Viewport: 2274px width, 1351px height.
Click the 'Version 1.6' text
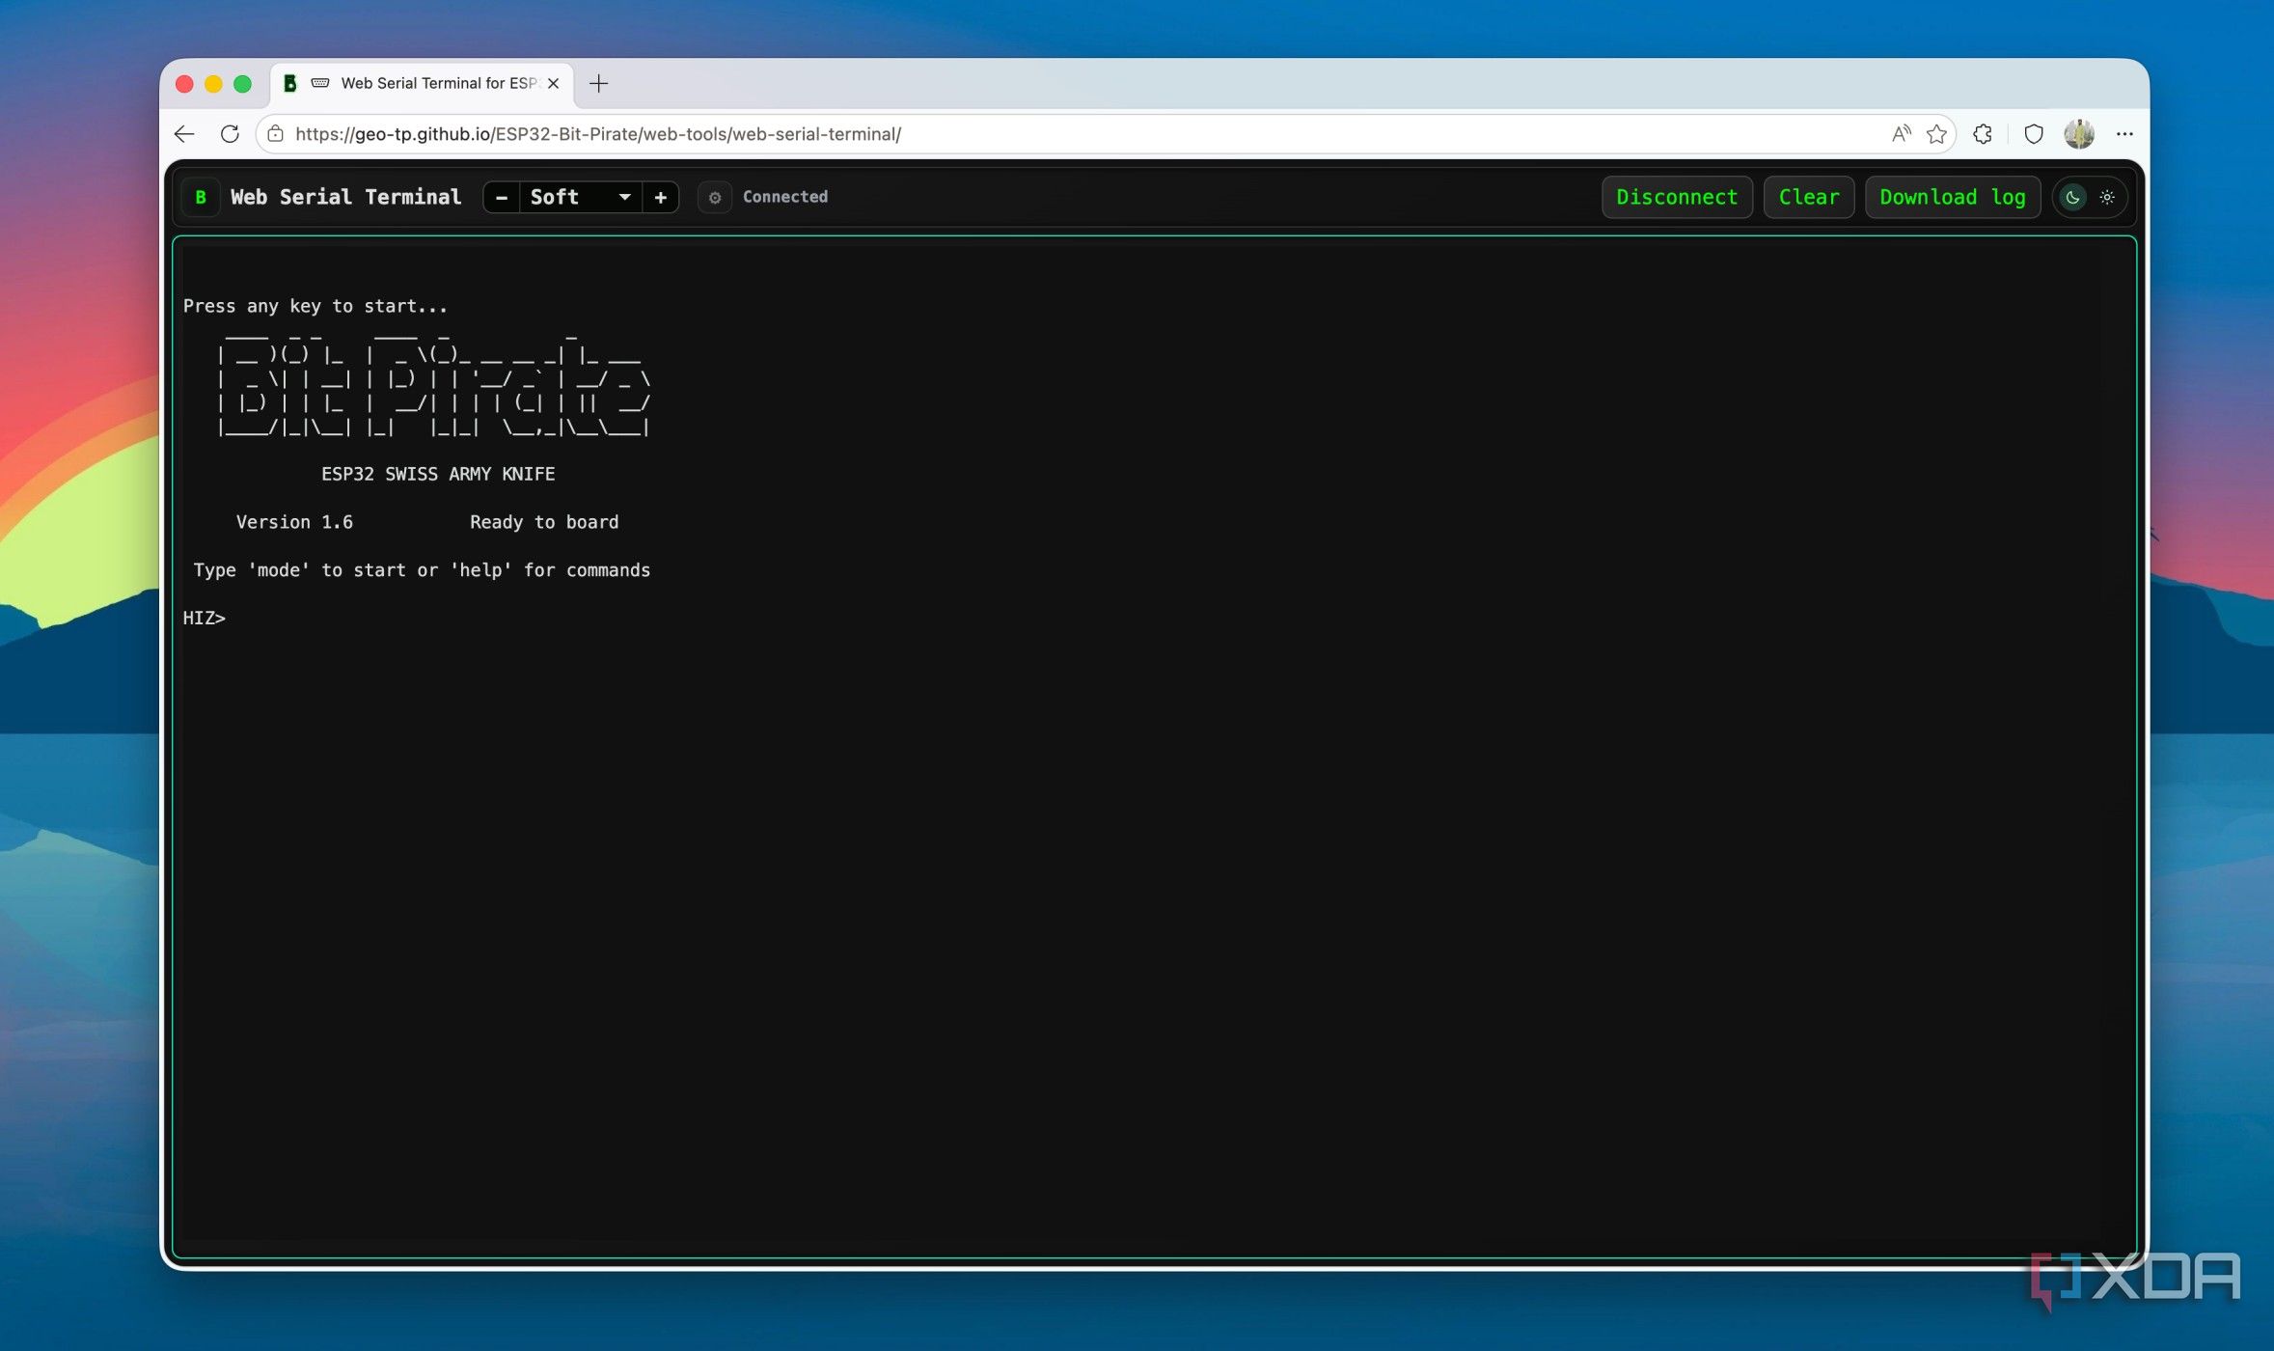[x=294, y=522]
